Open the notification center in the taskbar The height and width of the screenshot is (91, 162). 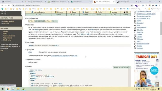coord(159,89)
